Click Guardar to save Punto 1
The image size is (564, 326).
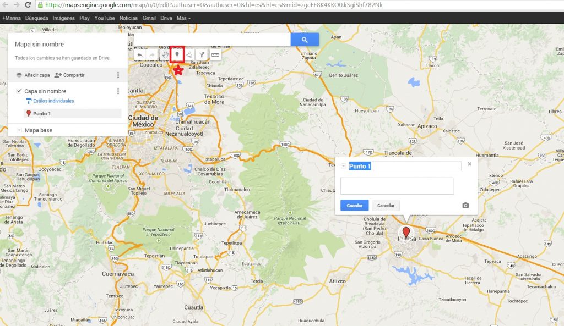tap(354, 205)
